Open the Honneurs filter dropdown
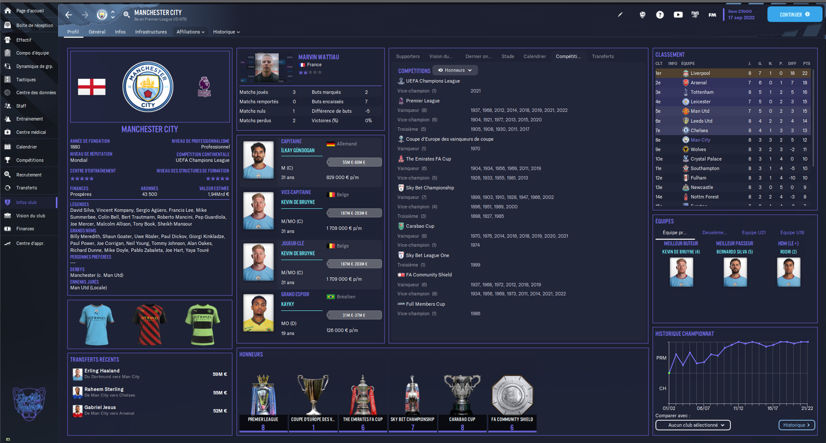 click(x=455, y=70)
